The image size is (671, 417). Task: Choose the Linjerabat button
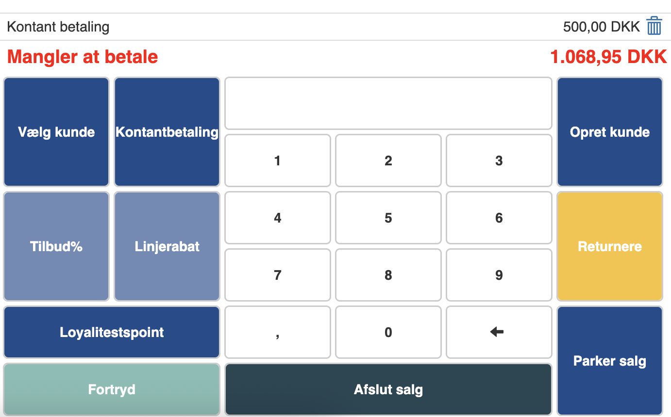[x=167, y=246]
